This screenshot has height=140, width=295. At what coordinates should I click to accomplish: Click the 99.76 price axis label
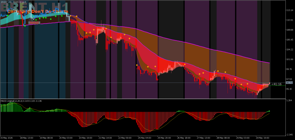(x=289, y=69)
